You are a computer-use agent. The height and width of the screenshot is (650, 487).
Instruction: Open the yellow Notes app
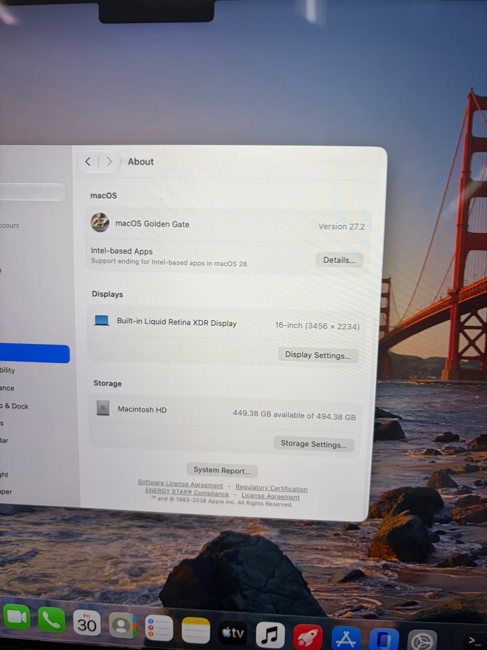click(x=196, y=630)
